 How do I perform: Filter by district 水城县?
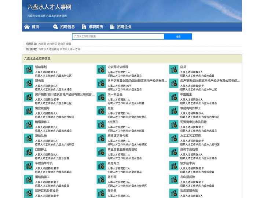coord(42,44)
